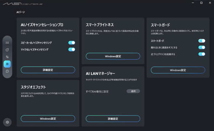
Task: Turn off the main スマートガード switch
Action: click(x=202, y=41)
